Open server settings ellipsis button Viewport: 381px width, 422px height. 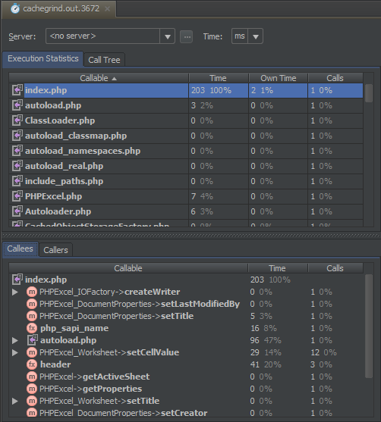click(x=186, y=36)
